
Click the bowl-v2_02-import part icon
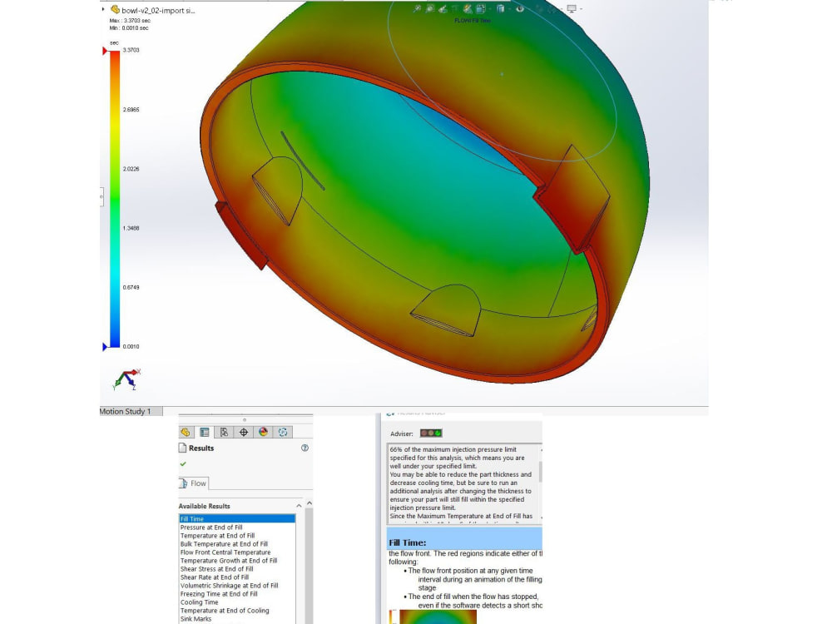click(115, 9)
